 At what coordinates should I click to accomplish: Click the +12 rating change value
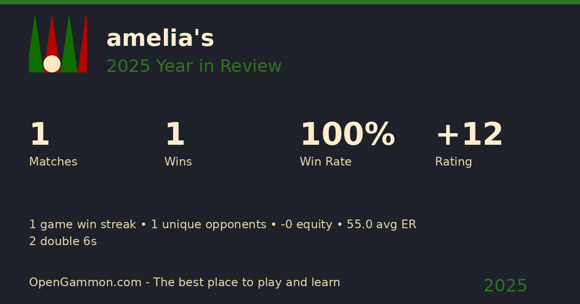[469, 135]
